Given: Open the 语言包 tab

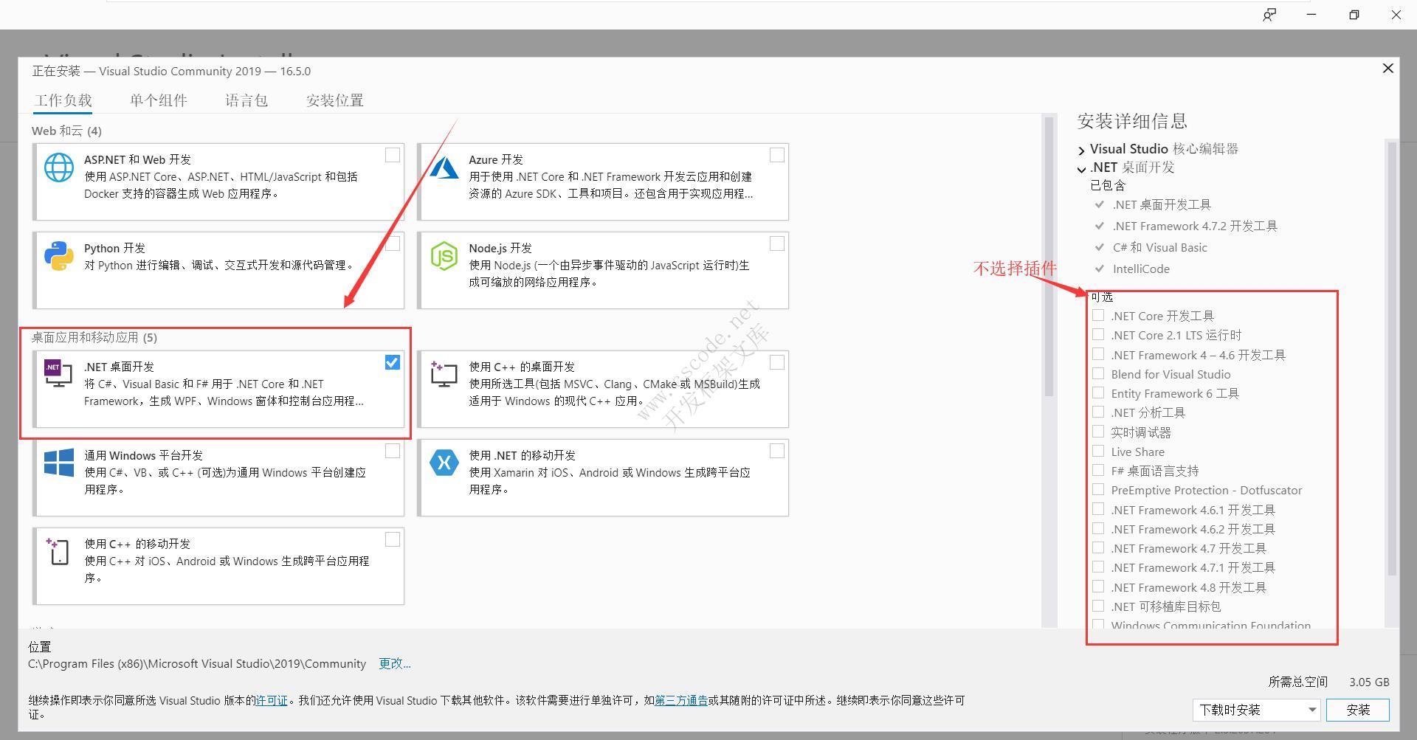Looking at the screenshot, I should 246,100.
